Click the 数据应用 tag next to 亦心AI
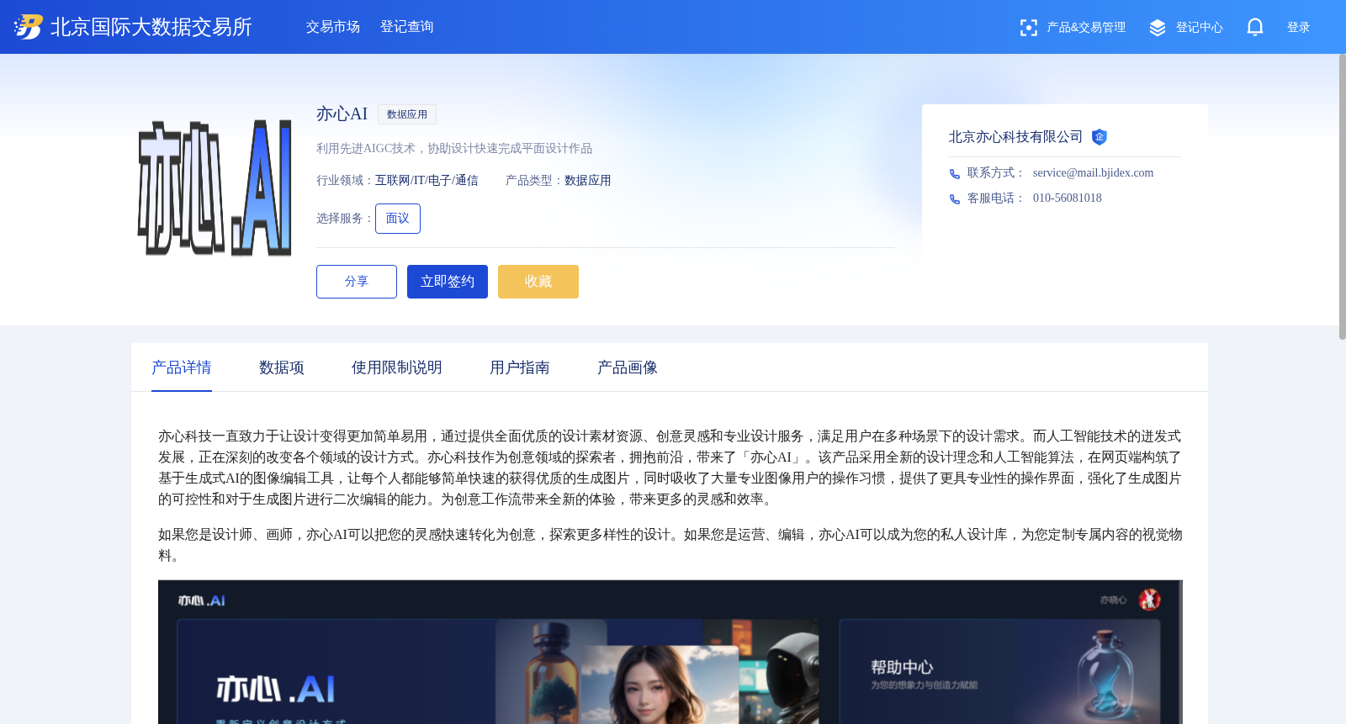 click(x=407, y=114)
